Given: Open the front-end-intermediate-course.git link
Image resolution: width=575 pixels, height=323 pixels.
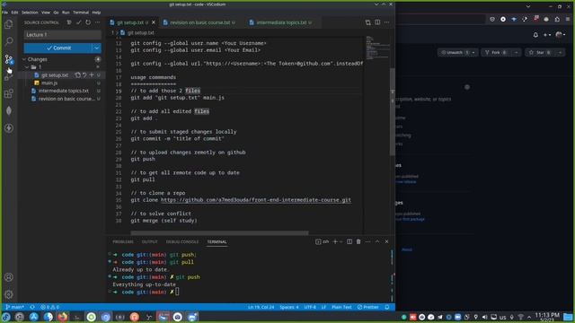Looking at the screenshot, I should 255,200.
